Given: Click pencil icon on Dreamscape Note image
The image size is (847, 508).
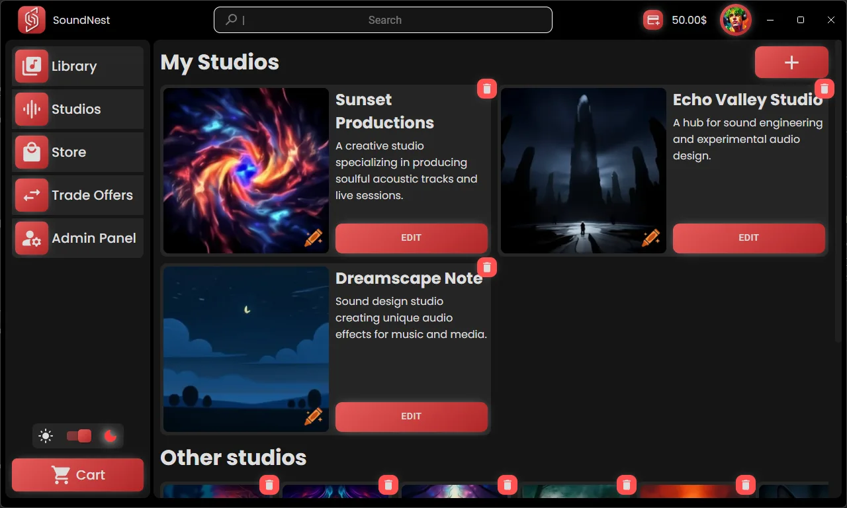Looking at the screenshot, I should pos(314,417).
